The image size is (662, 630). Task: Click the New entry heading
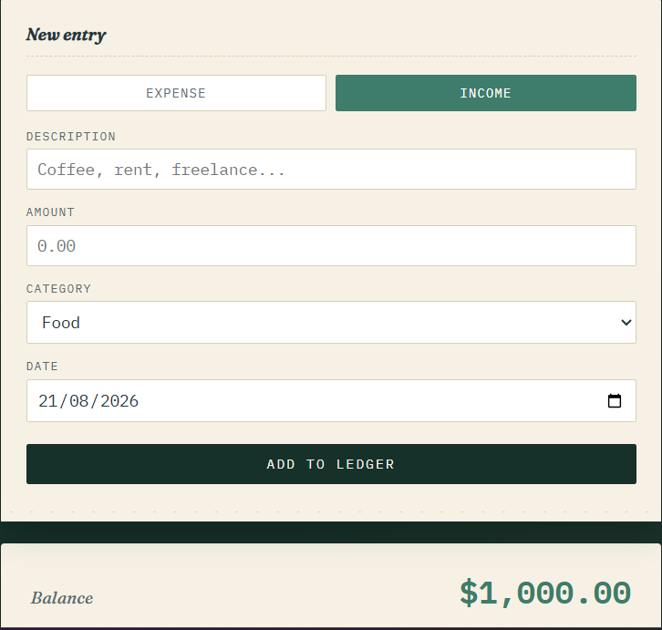pos(66,35)
